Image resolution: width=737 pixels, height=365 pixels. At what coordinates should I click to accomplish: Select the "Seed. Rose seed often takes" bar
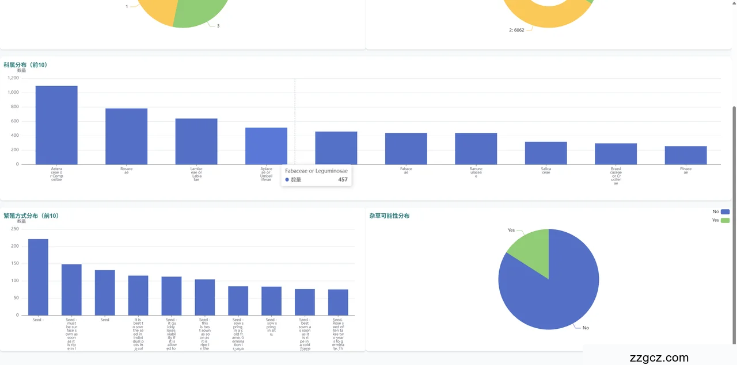[338, 302]
